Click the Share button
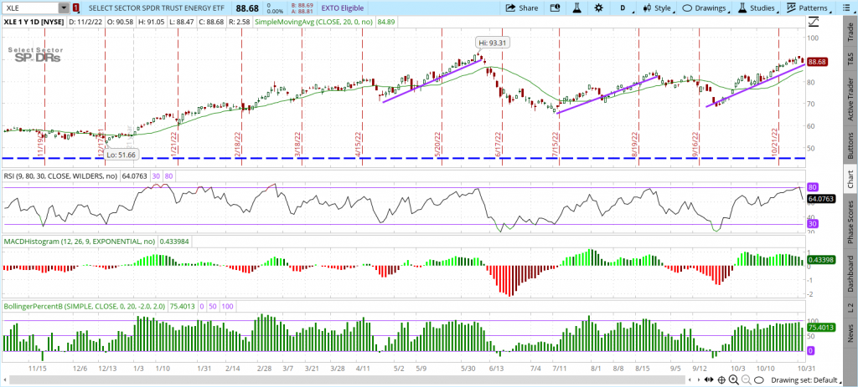Screen dimensions: 858x387 click(522, 8)
